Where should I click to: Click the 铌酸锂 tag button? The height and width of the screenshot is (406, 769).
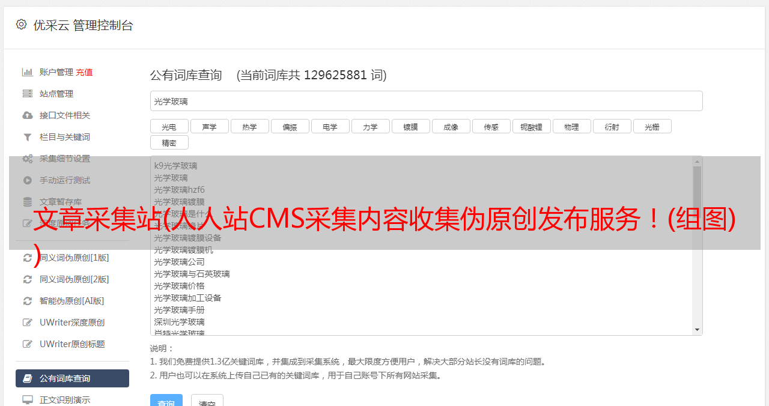[x=532, y=126]
